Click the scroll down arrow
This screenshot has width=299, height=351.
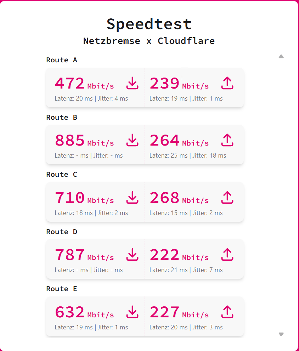coord(281,334)
